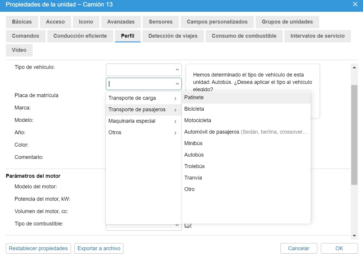Select Automóvil de pasajeros option
The height and width of the screenshot is (254, 363).
[x=212, y=132]
